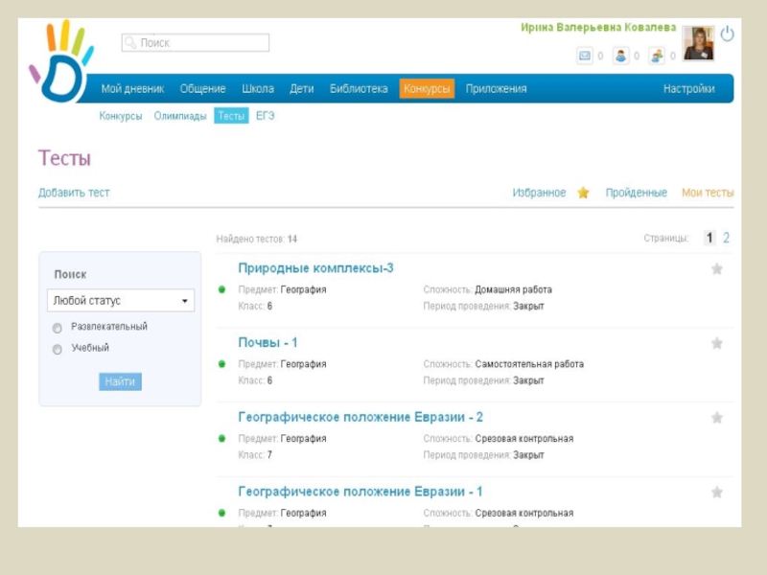Select the Развлекательный radio button
Image resolution: width=767 pixels, height=575 pixels.
tap(58, 328)
